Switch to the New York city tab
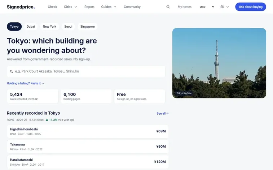The width and height of the screenshot is (273, 170). coord(49,27)
